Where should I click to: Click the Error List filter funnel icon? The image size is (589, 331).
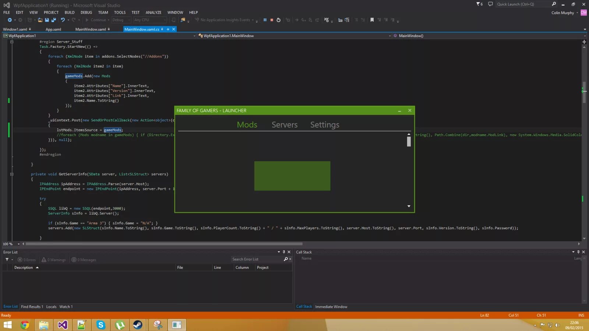[7, 260]
